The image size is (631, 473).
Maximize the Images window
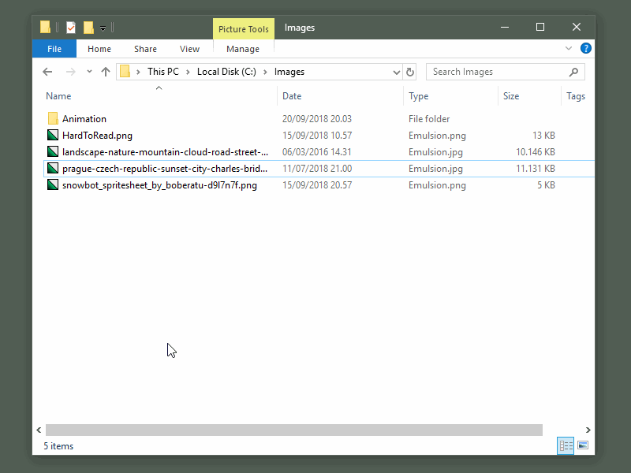pyautogui.click(x=540, y=27)
